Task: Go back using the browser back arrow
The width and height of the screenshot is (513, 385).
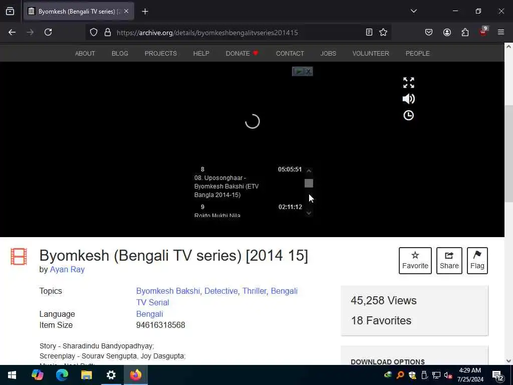Action: 12,32
